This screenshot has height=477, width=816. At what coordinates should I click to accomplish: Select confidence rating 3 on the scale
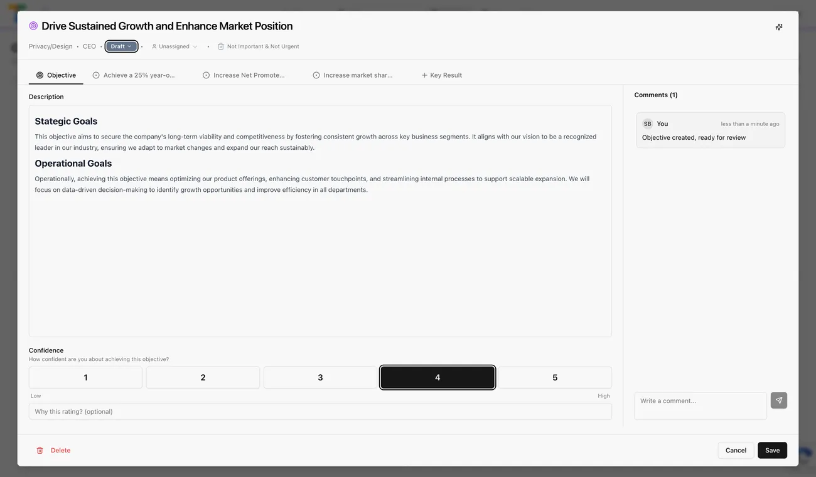(x=320, y=377)
